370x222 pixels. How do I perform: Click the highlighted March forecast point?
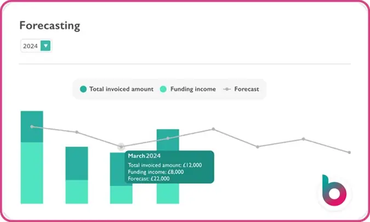121,147
